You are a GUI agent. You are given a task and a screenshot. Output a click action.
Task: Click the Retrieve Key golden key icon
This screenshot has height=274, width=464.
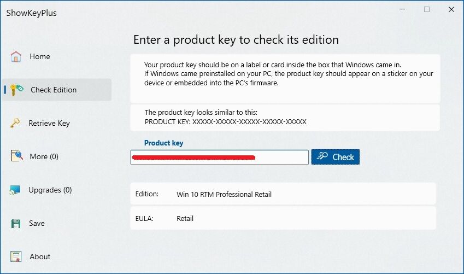[15, 123]
